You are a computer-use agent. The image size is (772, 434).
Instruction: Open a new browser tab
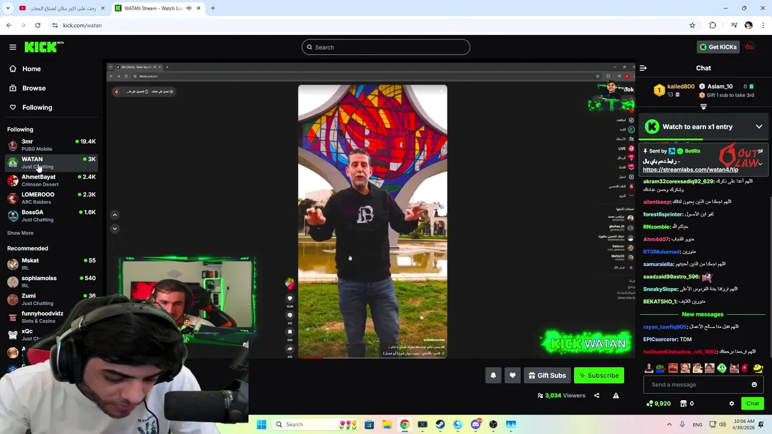pyautogui.click(x=213, y=8)
